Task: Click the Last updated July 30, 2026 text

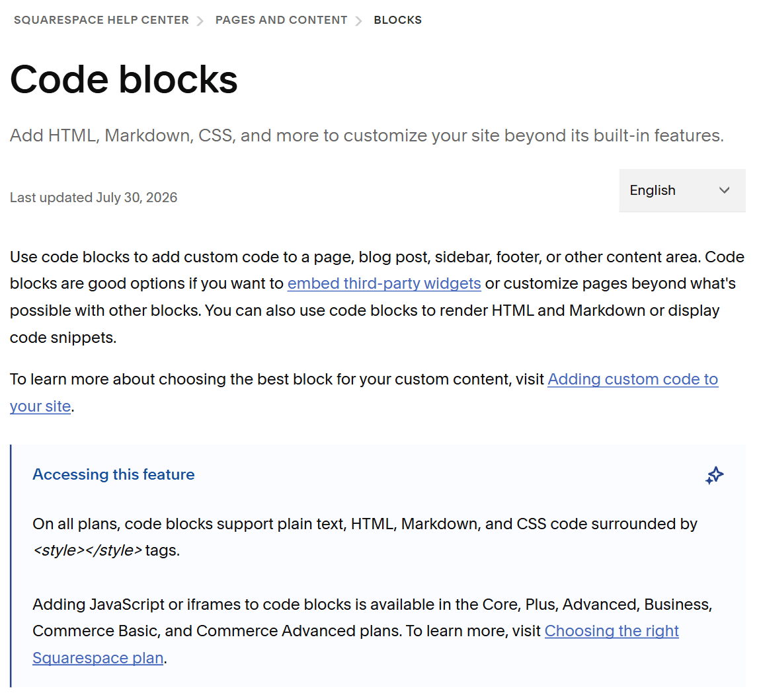Action: point(93,198)
